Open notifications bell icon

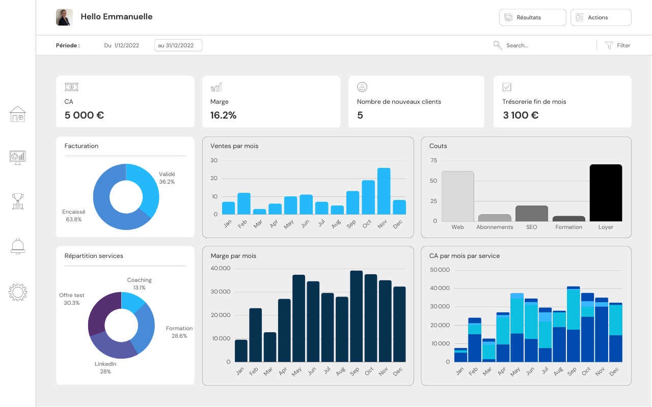click(x=18, y=246)
